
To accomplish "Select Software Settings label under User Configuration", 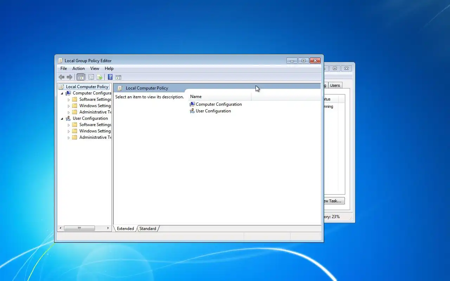I will (95, 125).
